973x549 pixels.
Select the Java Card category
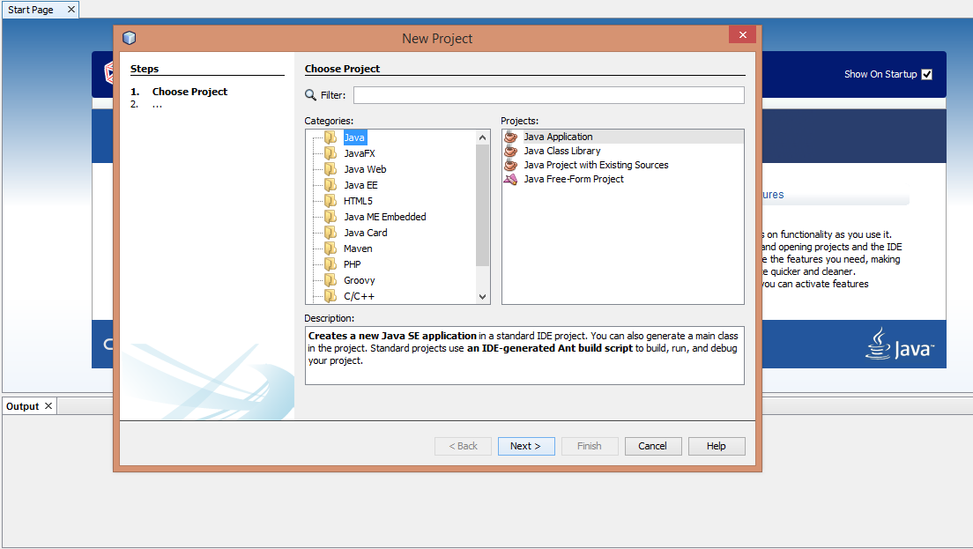pos(366,233)
